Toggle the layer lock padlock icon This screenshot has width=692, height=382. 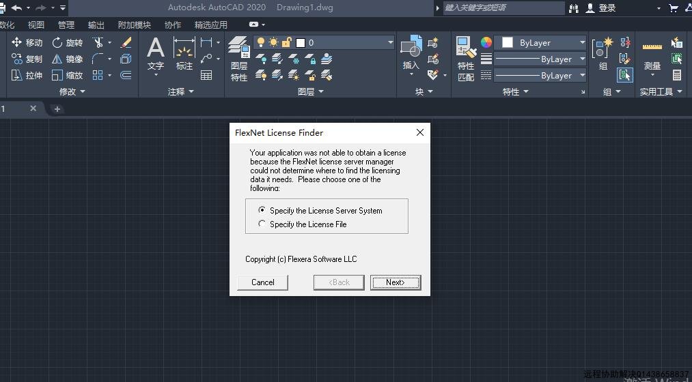[287, 42]
